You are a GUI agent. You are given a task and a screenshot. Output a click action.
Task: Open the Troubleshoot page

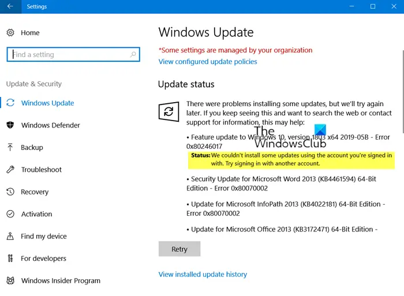tap(42, 170)
